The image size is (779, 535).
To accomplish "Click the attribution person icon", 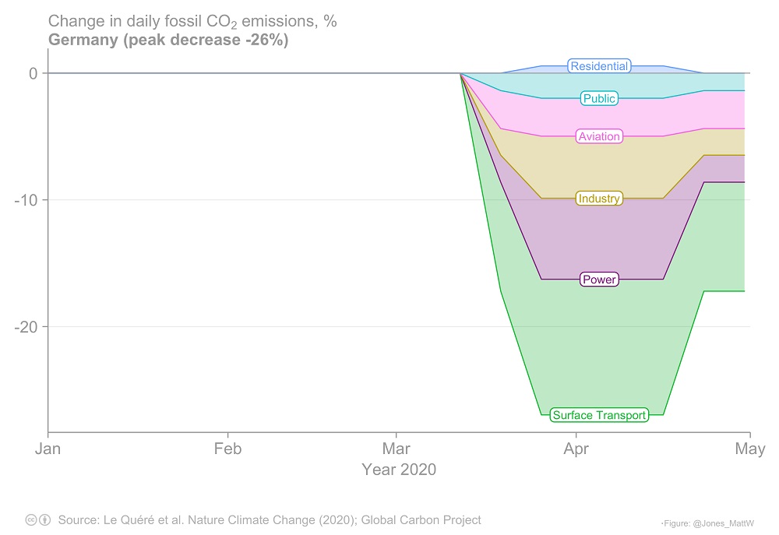I will pyautogui.click(x=44, y=520).
